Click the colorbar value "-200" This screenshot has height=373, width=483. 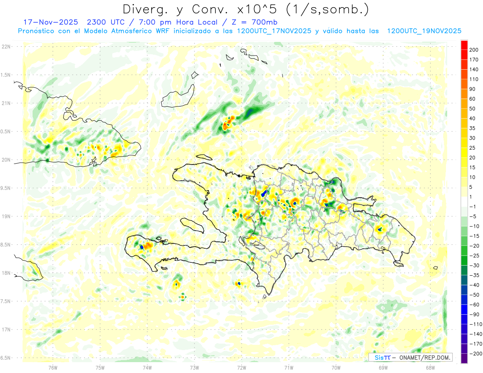coord(476,354)
